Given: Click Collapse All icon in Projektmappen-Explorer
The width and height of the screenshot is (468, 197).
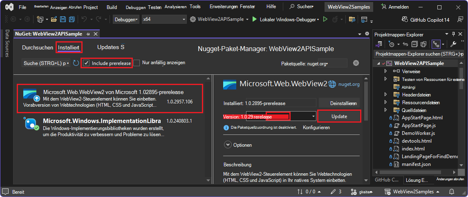Looking at the screenshot, I should 414,45.
